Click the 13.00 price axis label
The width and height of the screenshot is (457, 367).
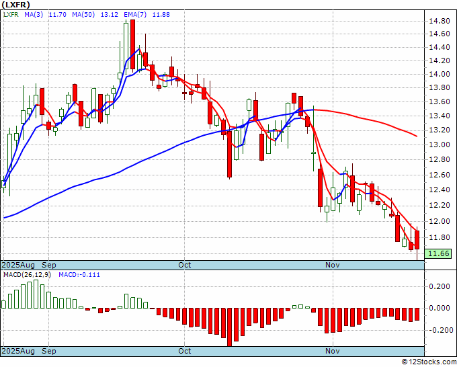(x=440, y=145)
